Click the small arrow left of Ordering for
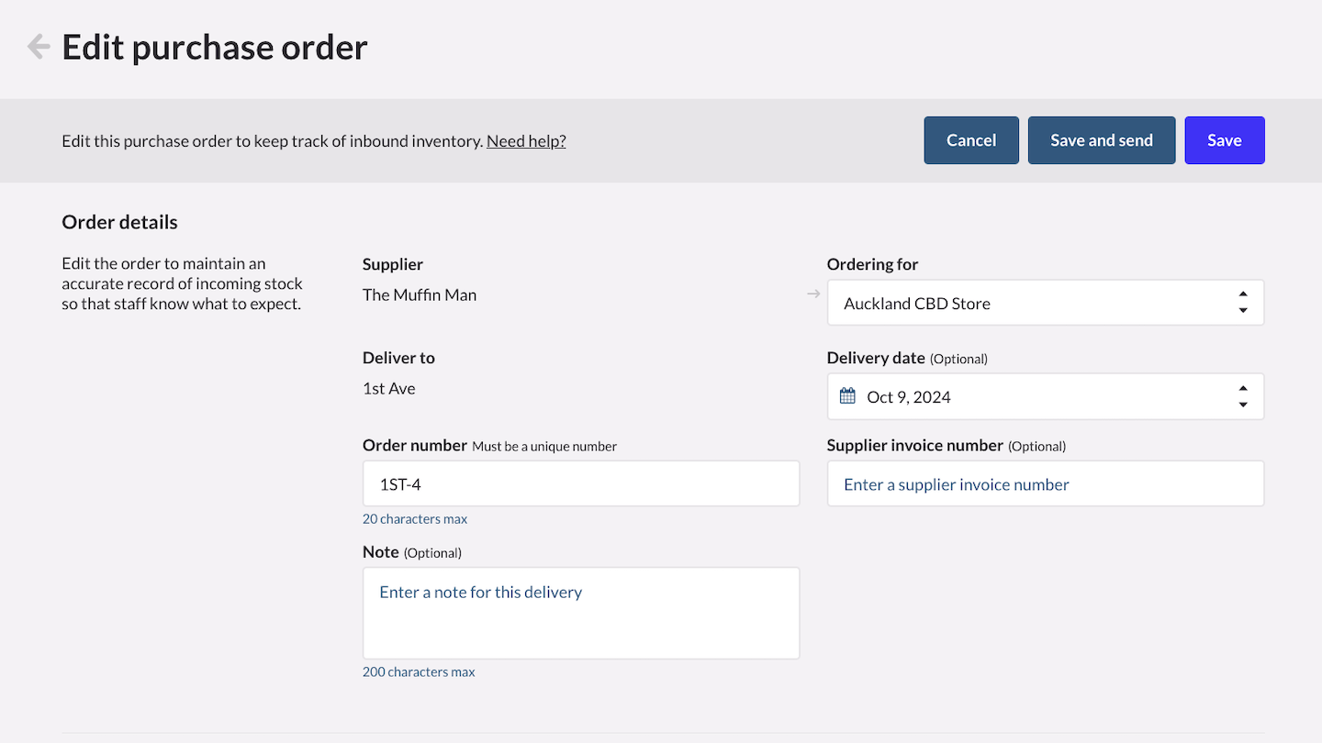The width and height of the screenshot is (1322, 743). [813, 294]
